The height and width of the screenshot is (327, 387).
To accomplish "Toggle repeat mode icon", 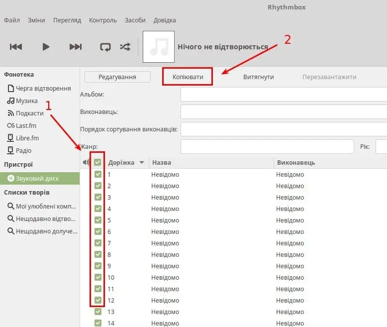I will click(105, 47).
